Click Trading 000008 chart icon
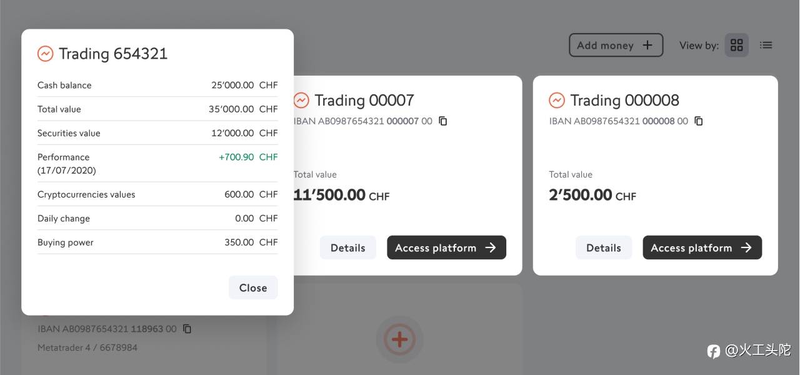Screen dimensions: 800x375 click(556, 100)
